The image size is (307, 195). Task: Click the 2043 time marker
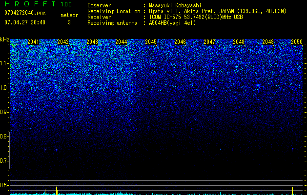click(92, 42)
